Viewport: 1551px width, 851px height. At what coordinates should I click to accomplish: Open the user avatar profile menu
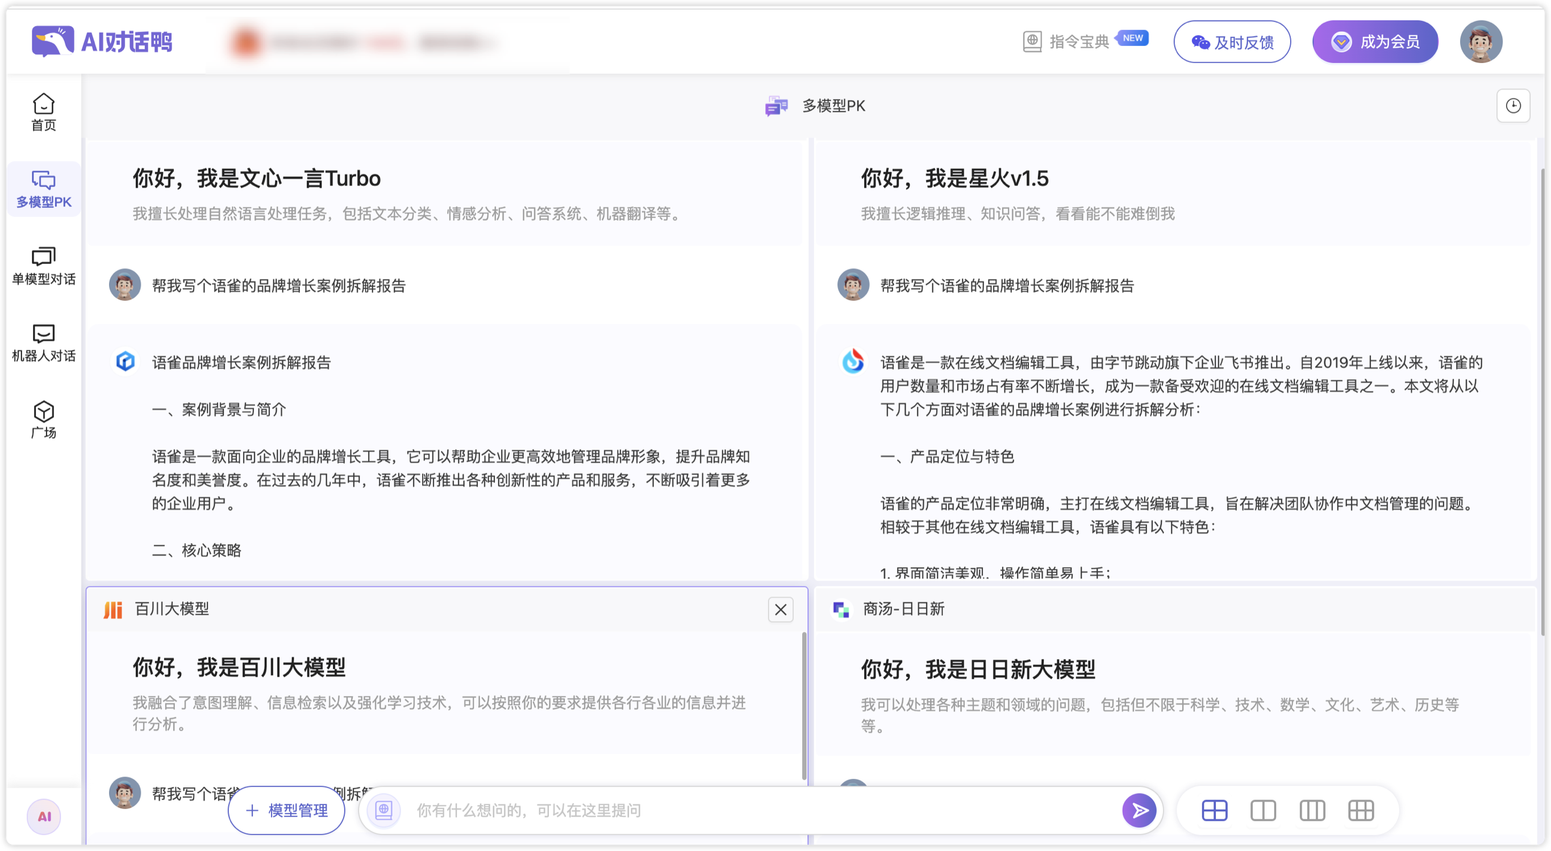point(1481,41)
